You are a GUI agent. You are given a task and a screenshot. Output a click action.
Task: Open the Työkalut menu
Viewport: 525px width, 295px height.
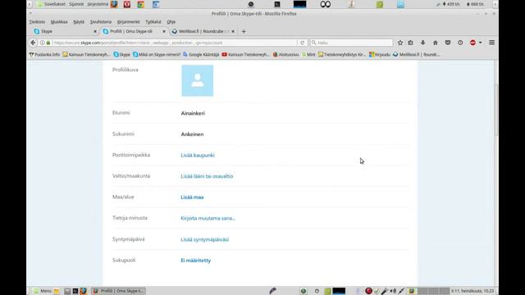153,22
